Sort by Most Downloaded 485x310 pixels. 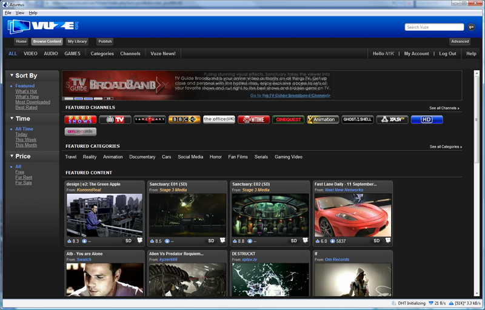pos(33,102)
